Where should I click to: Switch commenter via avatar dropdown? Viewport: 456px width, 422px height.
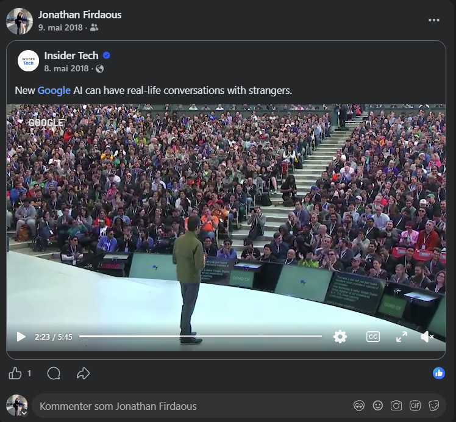click(17, 406)
